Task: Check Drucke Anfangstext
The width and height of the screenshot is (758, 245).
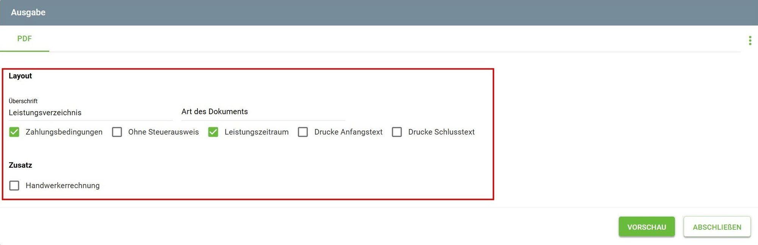Action: click(x=303, y=132)
